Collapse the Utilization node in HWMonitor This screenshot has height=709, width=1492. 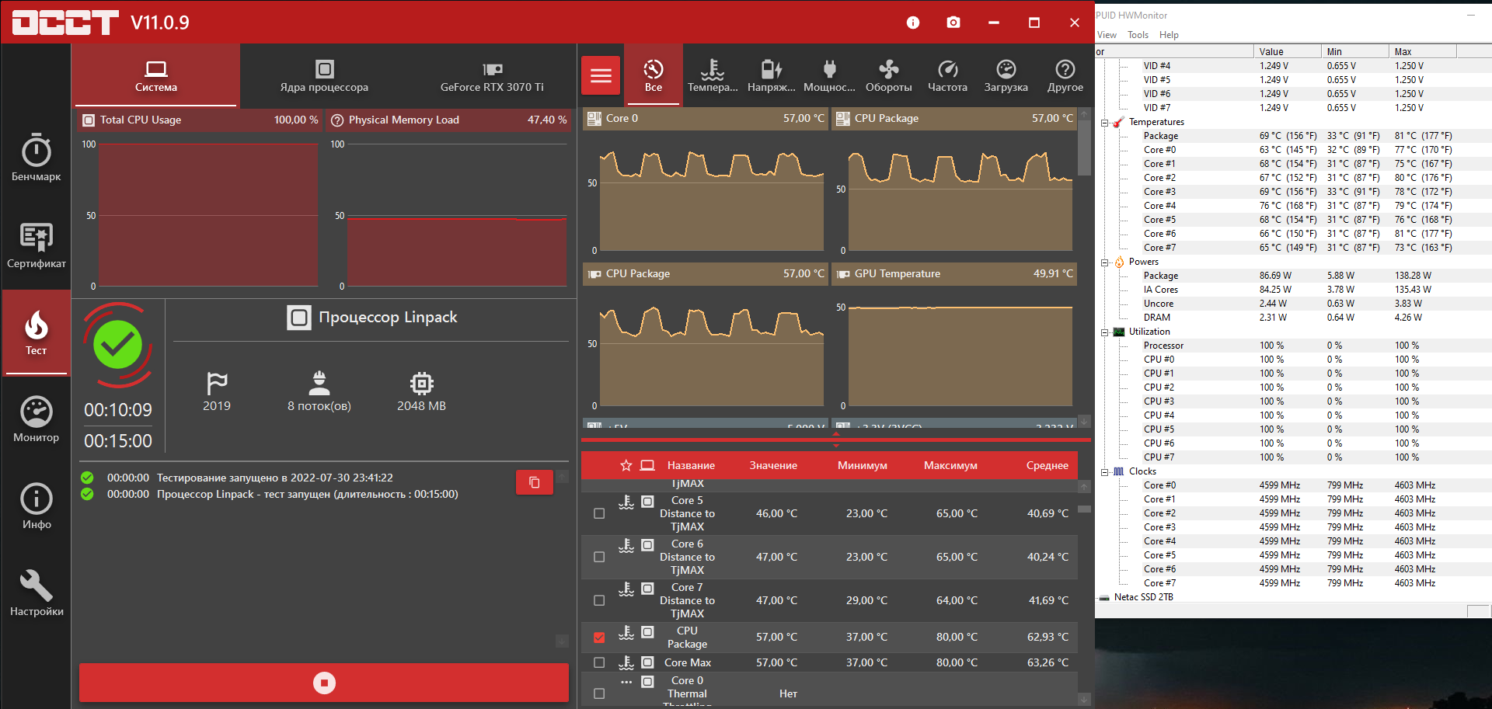[1104, 332]
